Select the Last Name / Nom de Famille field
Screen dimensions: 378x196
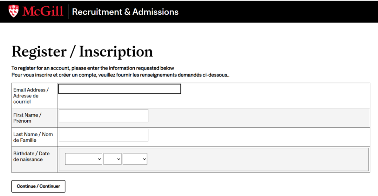tap(103, 135)
